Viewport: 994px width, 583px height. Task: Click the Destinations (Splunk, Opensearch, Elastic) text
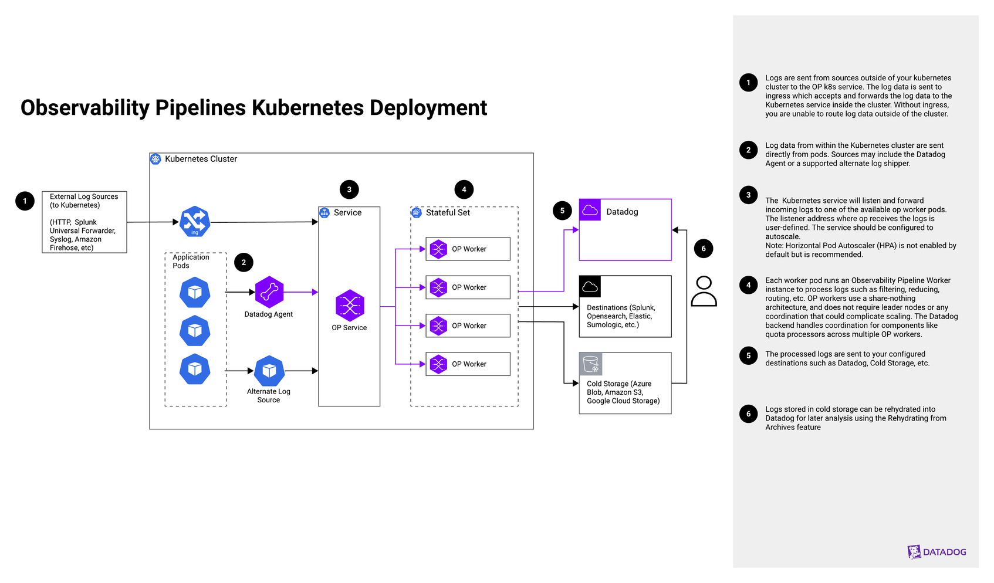[x=621, y=316]
